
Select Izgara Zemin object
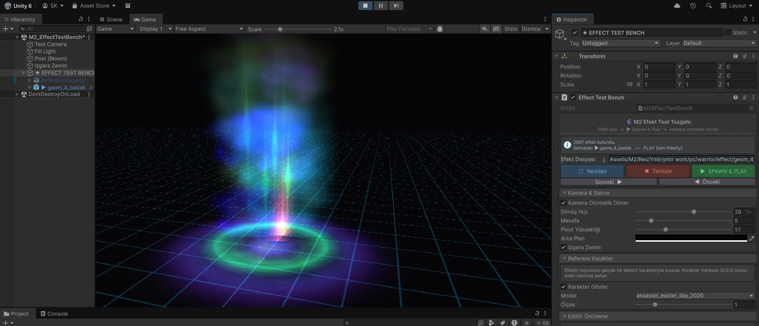click(51, 66)
